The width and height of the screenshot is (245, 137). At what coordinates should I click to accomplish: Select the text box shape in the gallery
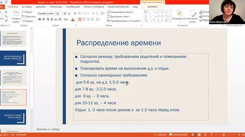pos(146,12)
